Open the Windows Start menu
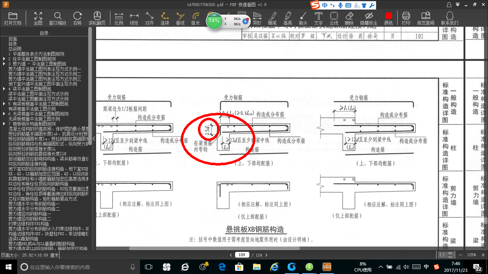The width and height of the screenshot is (488, 274). coord(8,267)
